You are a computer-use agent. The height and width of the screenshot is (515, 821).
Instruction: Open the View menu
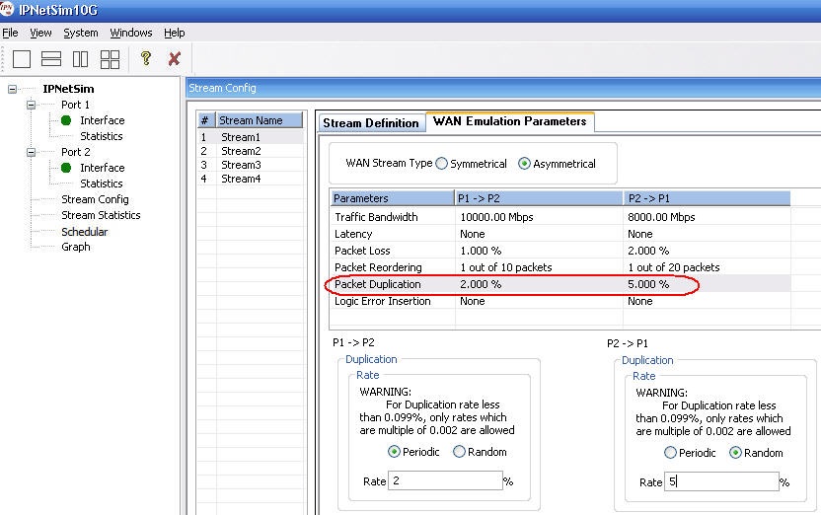[40, 33]
